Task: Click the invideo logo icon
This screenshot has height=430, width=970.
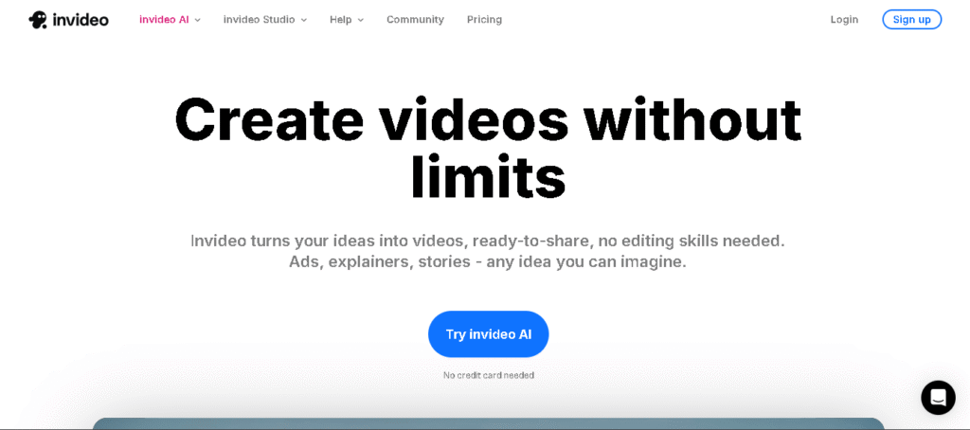Action: click(38, 20)
